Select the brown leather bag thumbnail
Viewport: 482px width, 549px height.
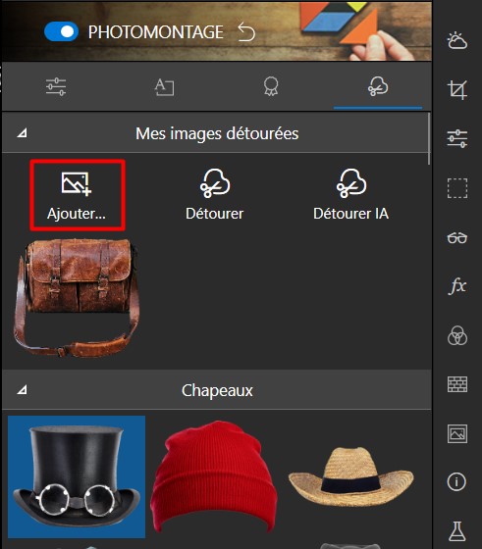[x=77, y=298]
